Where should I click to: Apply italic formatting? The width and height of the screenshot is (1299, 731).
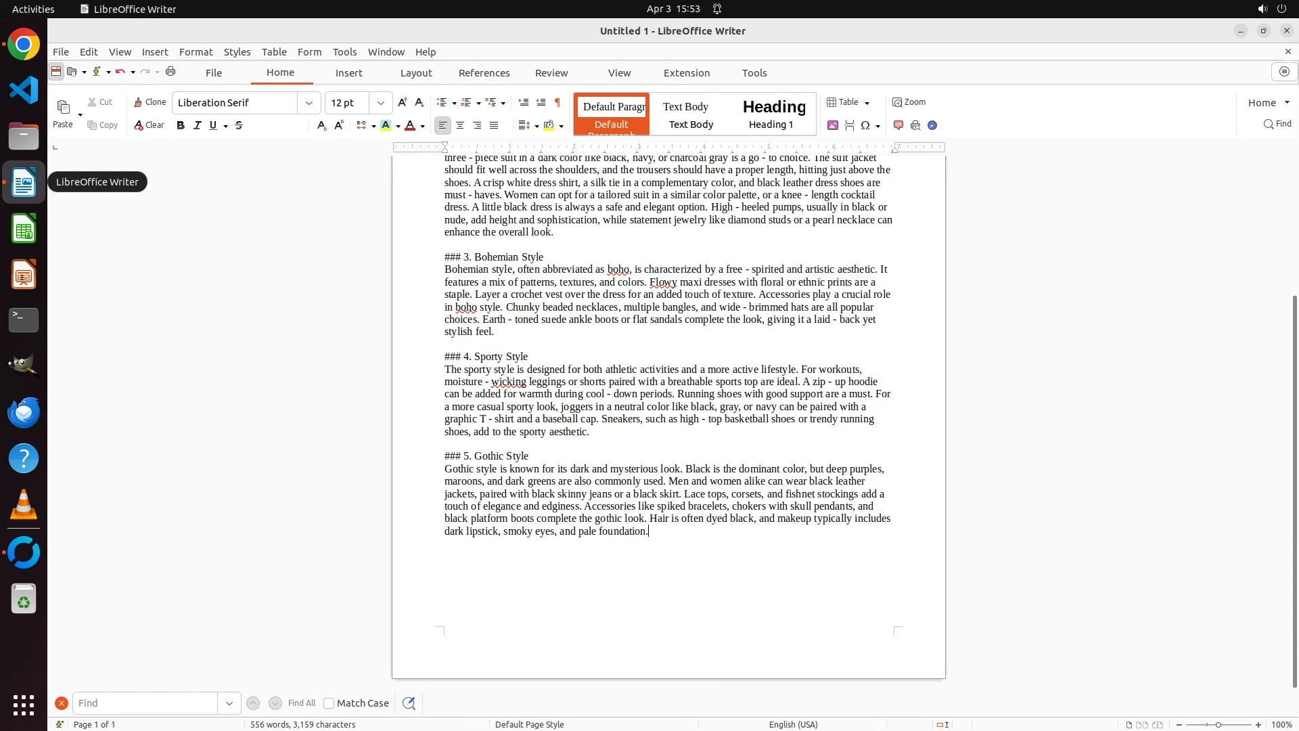coord(197,125)
